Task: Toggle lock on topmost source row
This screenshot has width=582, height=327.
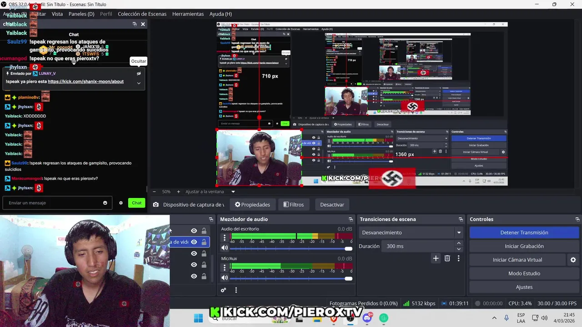Action: pos(204,231)
